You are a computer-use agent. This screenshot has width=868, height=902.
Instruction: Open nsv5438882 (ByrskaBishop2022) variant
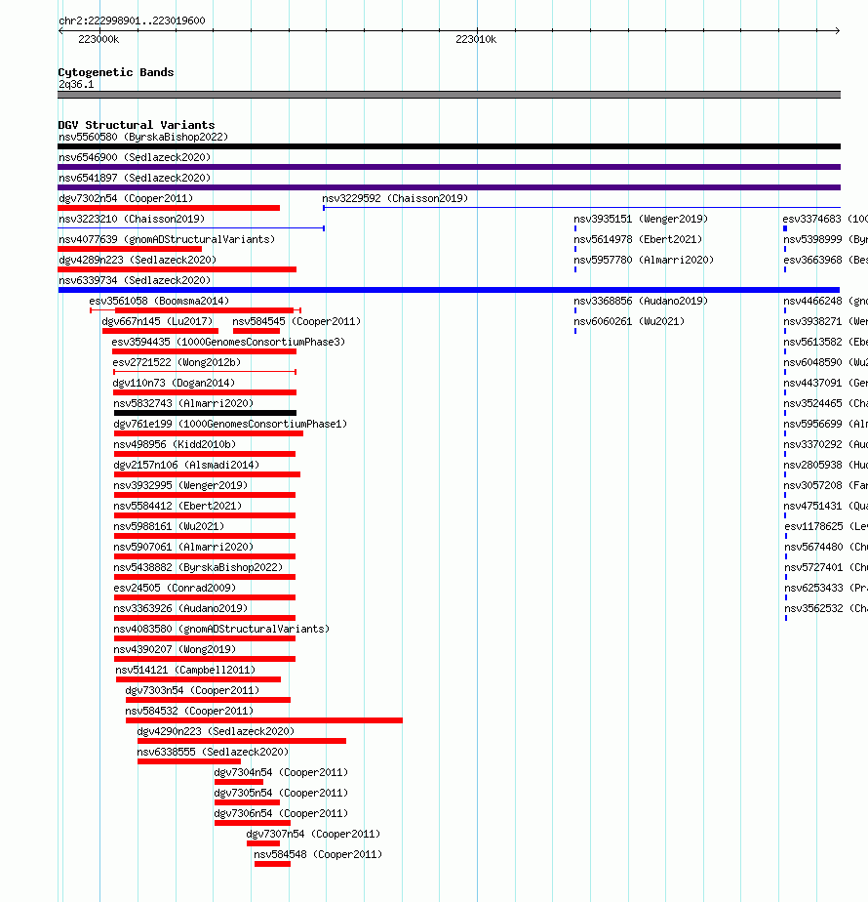[198, 568]
